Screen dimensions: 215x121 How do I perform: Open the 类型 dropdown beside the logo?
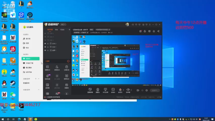[63, 24]
